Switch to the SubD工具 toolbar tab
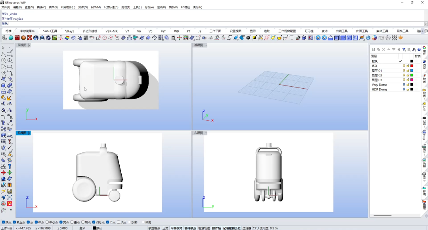Viewport: 428px width, 230px height. click(50, 31)
